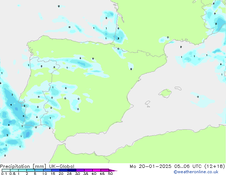Click the legend label '0.1'
The height and width of the screenshot is (175, 226).
click(4, 174)
